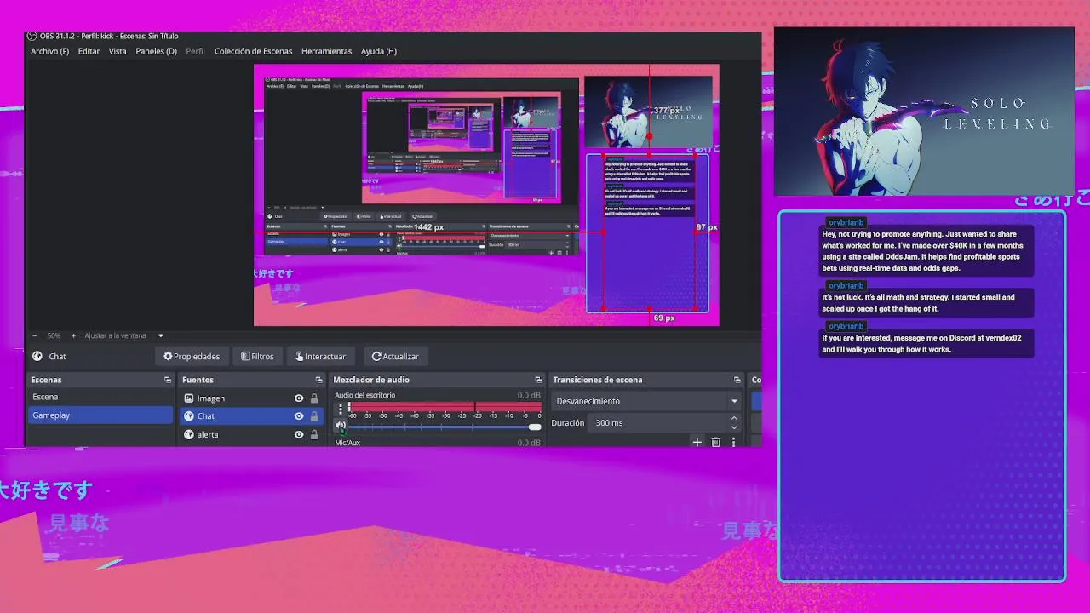This screenshot has height=613, width=1090.
Task: Open the preview scaling dropdown arrow
Action: pos(160,335)
